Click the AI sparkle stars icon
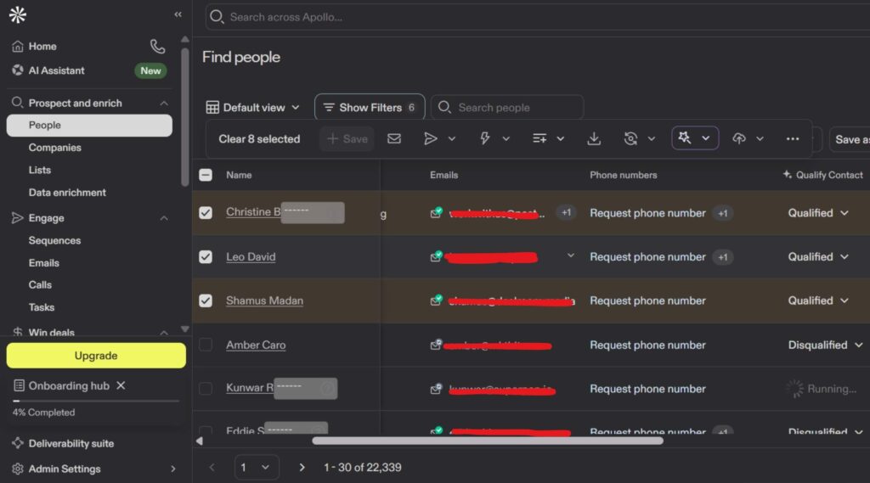870x483 pixels. coord(685,138)
